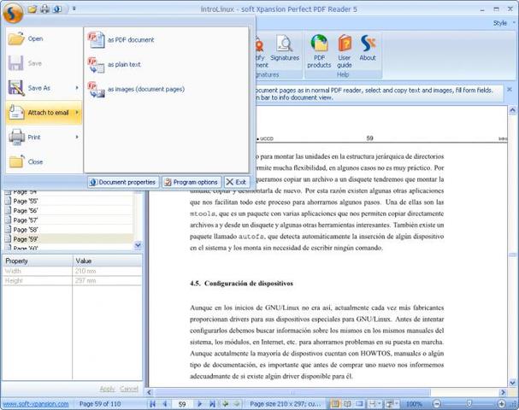This screenshot has width=519, height=410.
Task: Click the green navigate back arrow
Action: pyautogui.click(x=226, y=404)
